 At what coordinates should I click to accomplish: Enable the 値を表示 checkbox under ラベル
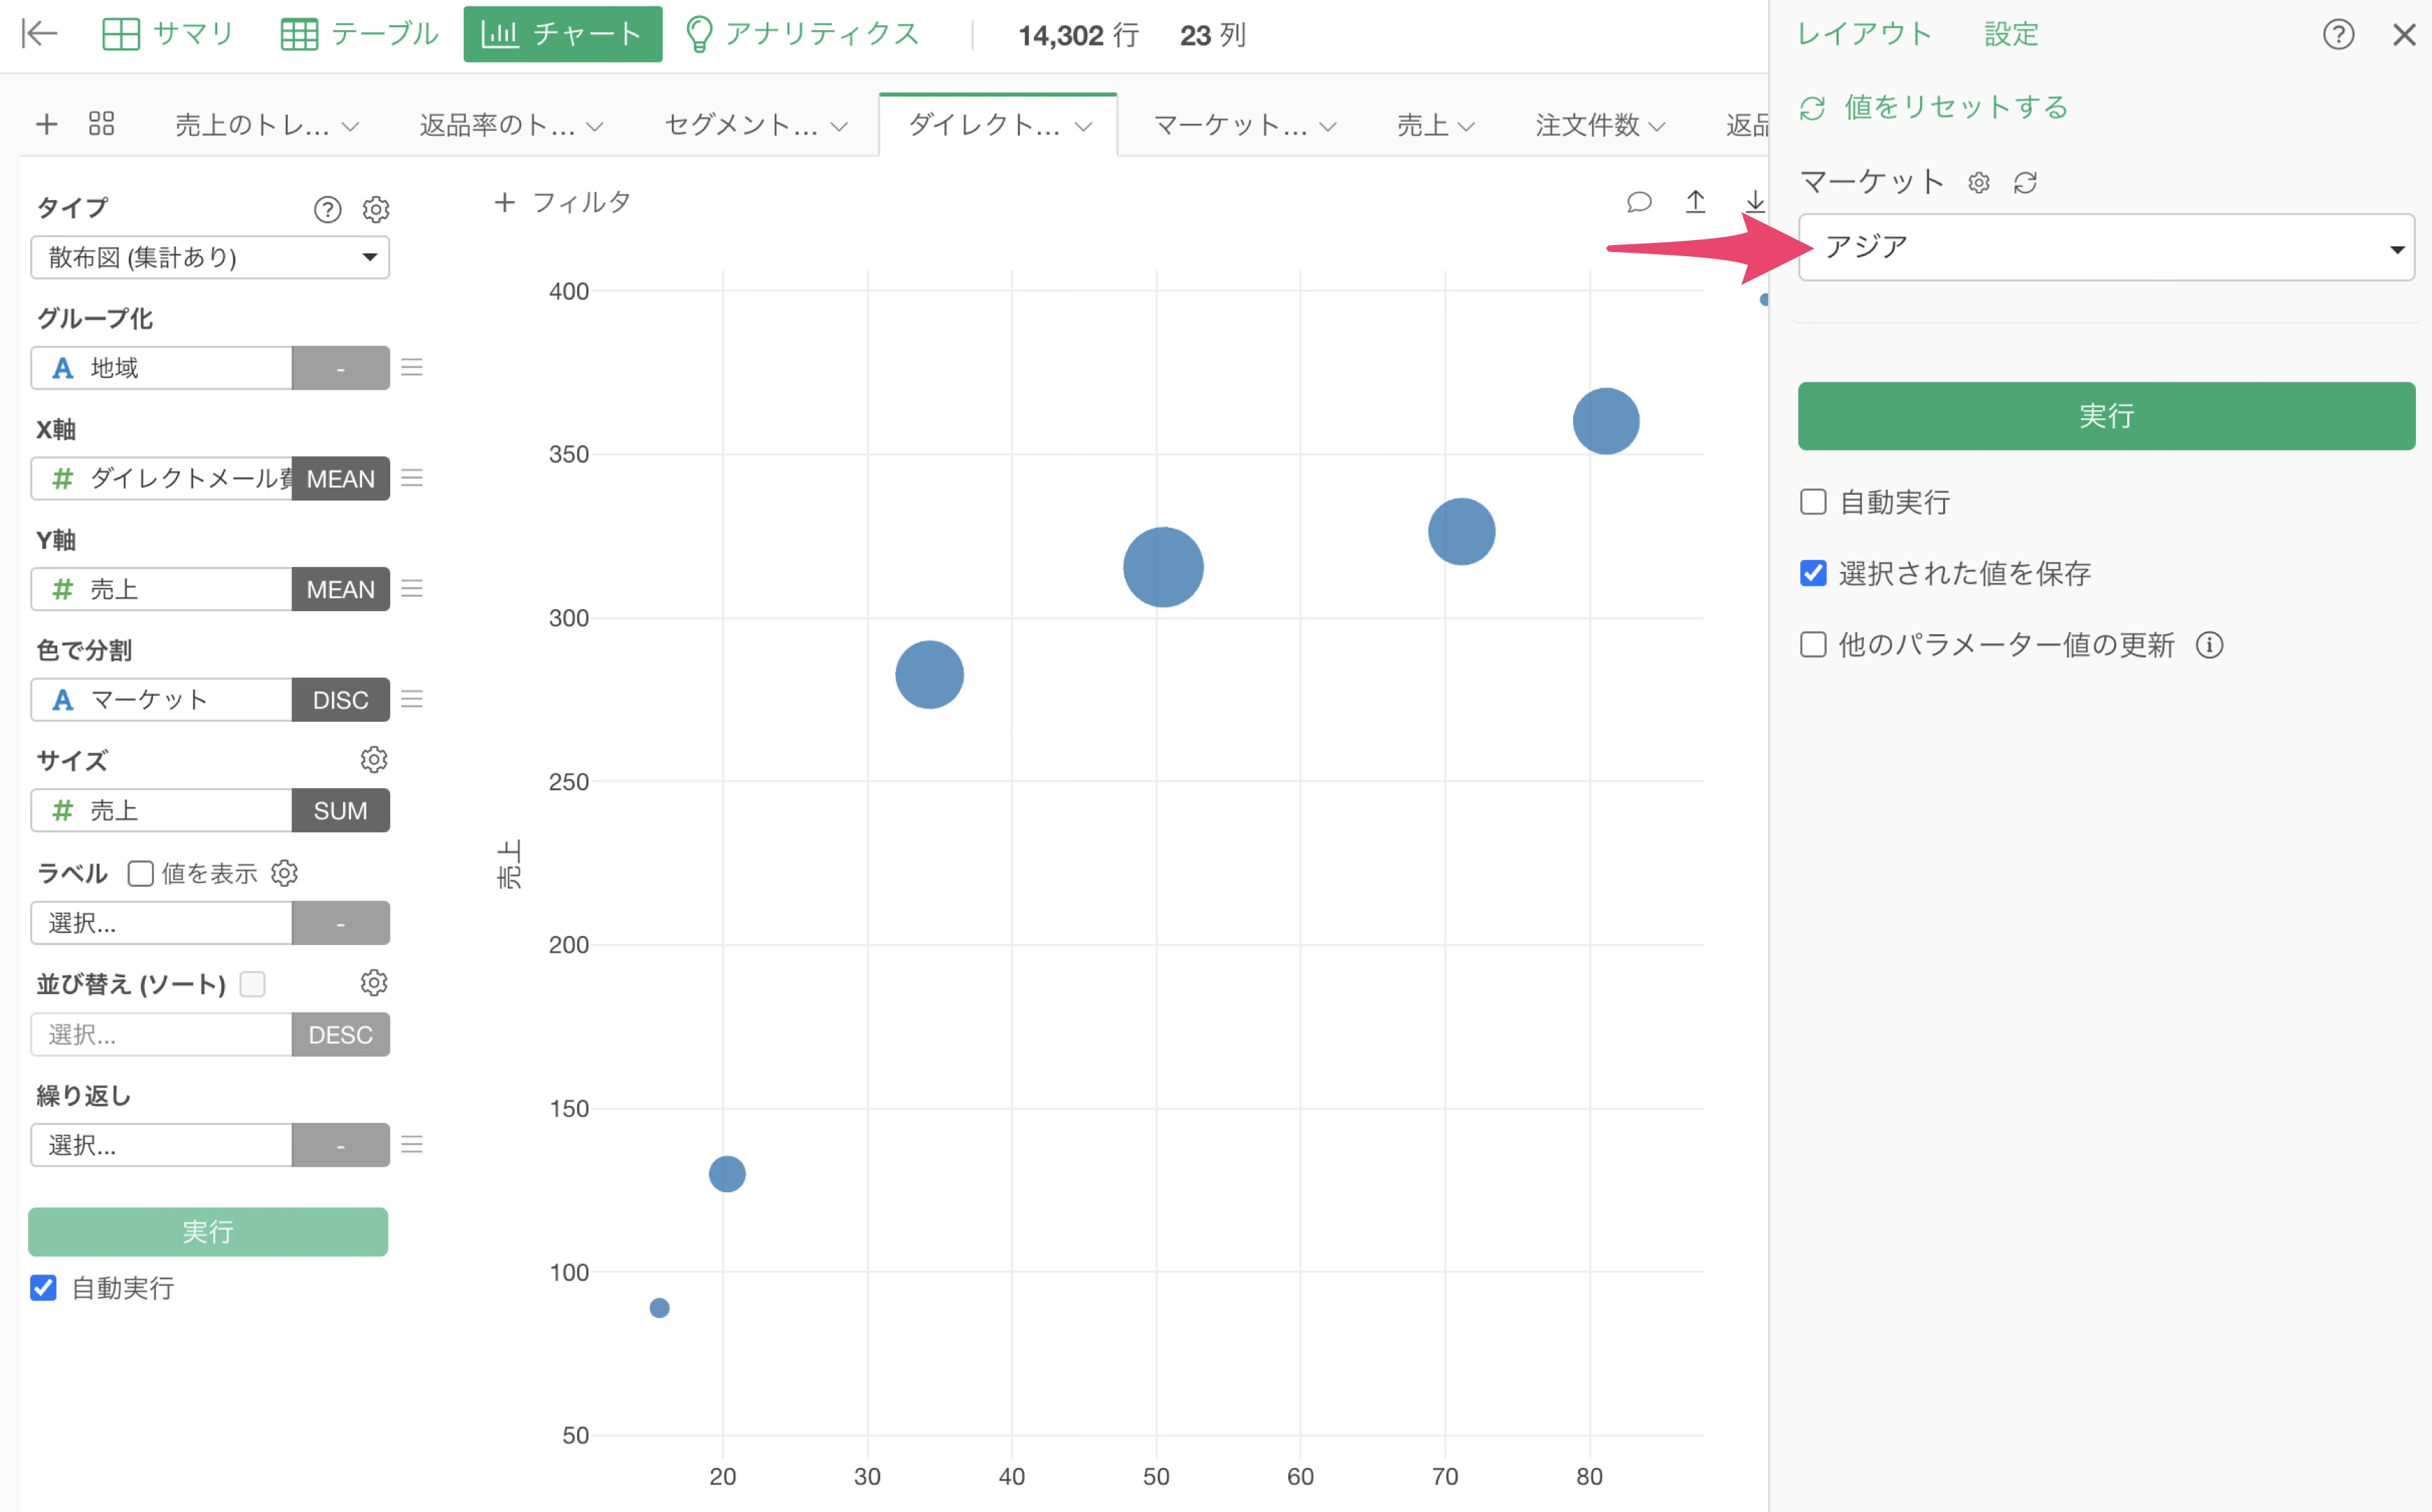coord(140,872)
